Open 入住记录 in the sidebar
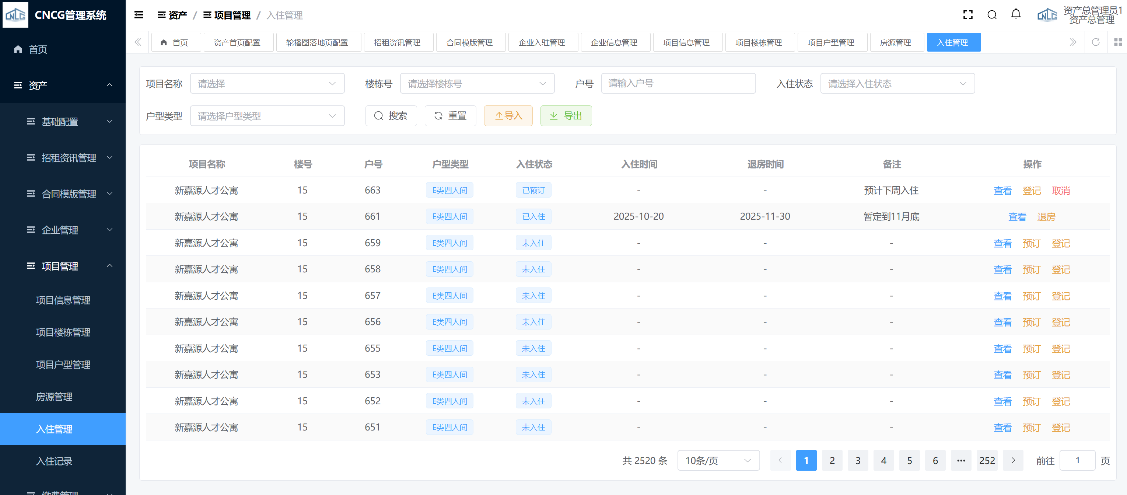 coord(54,461)
